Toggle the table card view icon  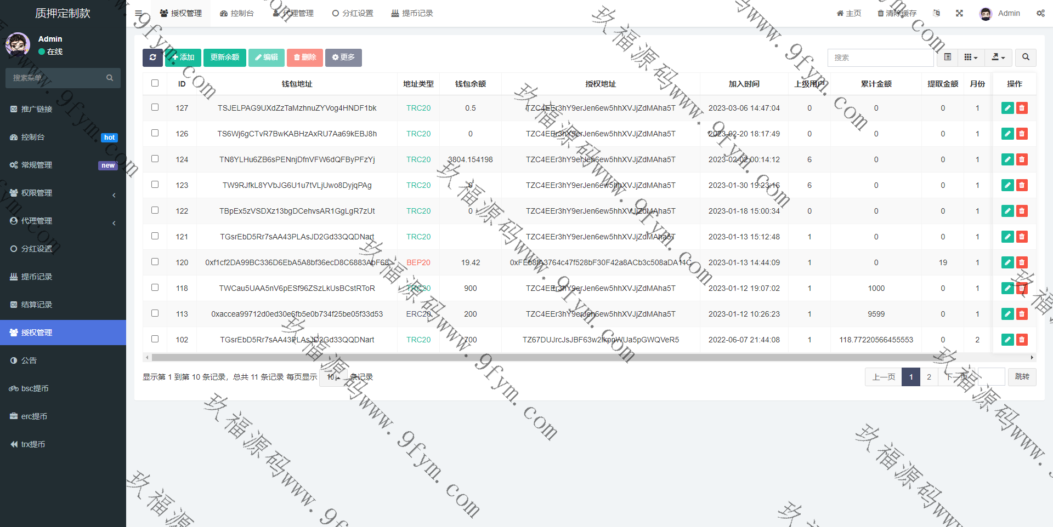point(948,58)
